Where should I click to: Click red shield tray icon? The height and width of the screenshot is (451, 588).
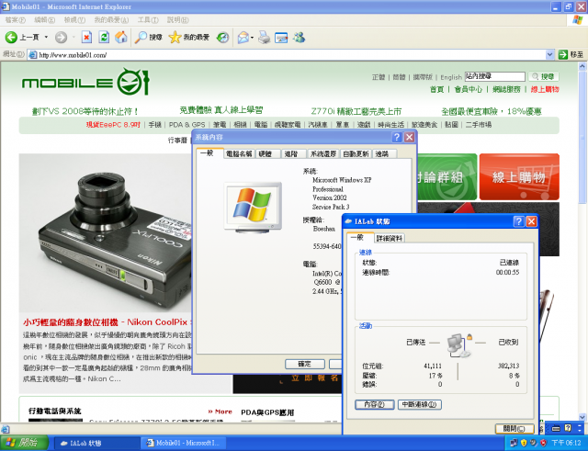coord(543,443)
